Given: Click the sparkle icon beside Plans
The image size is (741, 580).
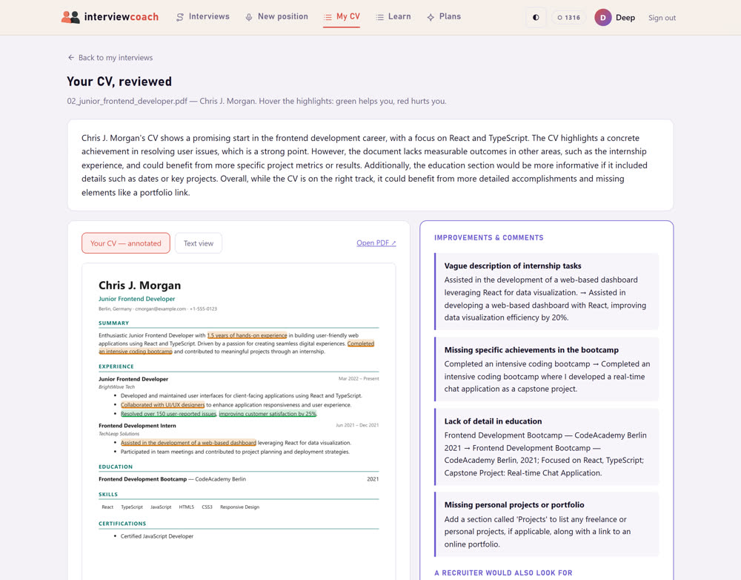Looking at the screenshot, I should pos(431,17).
